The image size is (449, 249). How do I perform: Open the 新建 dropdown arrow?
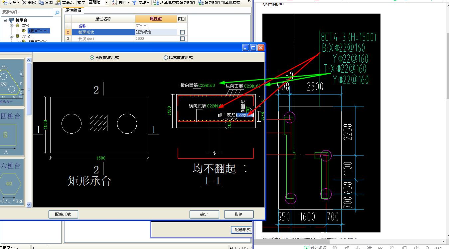coord(18,3)
